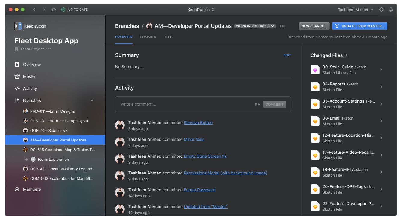Open the KeepTruckin organization switcher
This screenshot has height=220, width=401.
[201, 10]
